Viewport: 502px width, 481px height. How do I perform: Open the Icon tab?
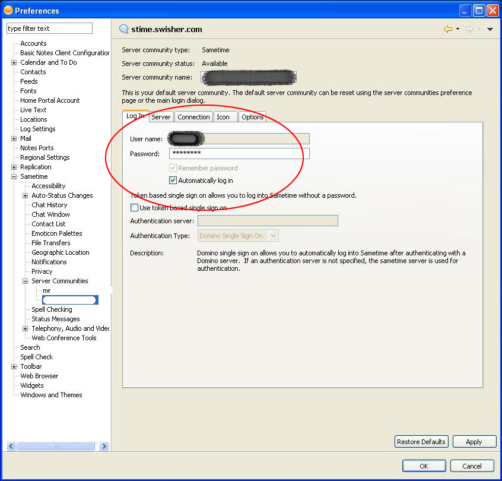[225, 117]
